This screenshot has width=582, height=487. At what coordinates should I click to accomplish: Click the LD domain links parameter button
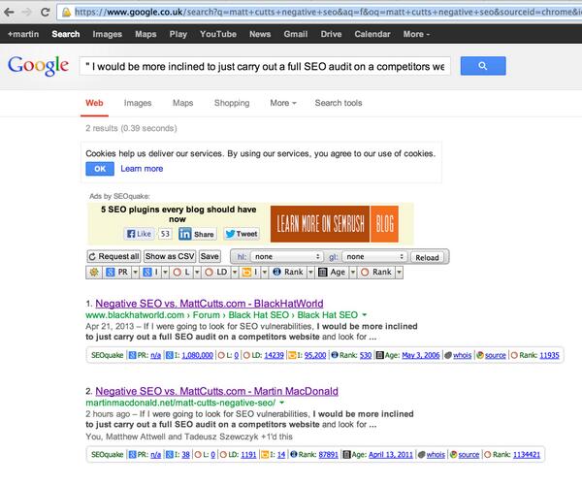[x=216, y=272]
